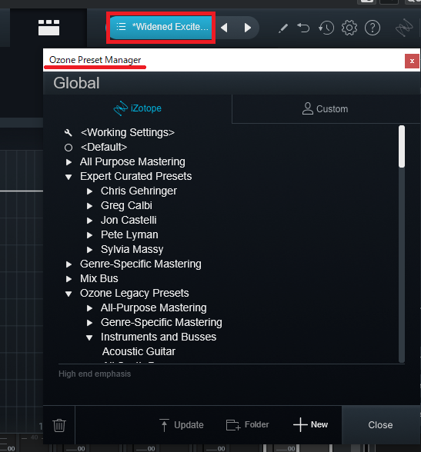Expand legacy All-Purpose Mastering folder

tap(90, 308)
